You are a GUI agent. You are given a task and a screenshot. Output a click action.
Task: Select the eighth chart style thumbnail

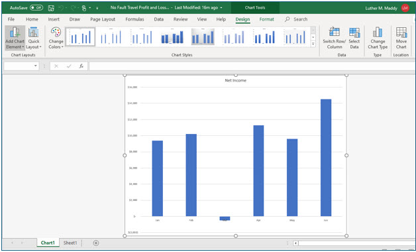pyautogui.click(x=295, y=36)
